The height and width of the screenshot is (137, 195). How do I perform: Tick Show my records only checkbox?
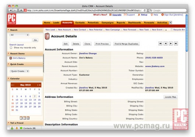pos(11,48)
